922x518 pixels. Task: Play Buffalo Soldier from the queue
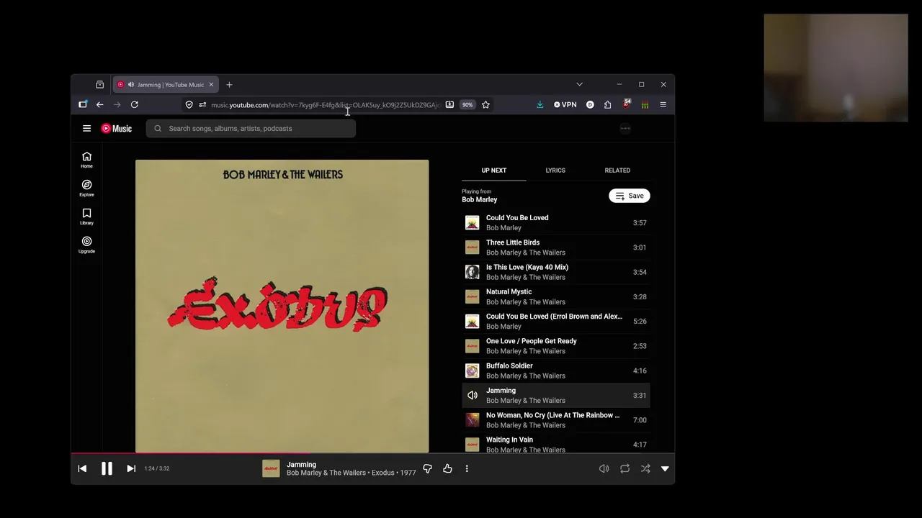tap(555, 371)
